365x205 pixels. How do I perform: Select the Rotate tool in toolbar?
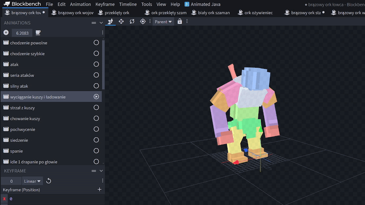pos(132,21)
